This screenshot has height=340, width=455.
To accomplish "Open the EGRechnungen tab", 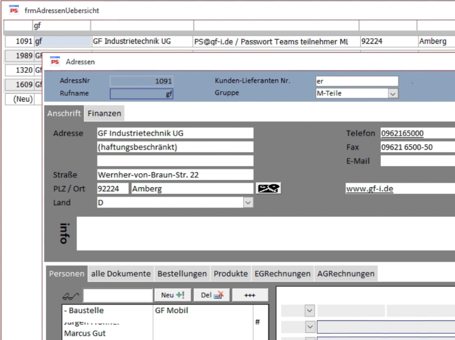I will (x=282, y=273).
